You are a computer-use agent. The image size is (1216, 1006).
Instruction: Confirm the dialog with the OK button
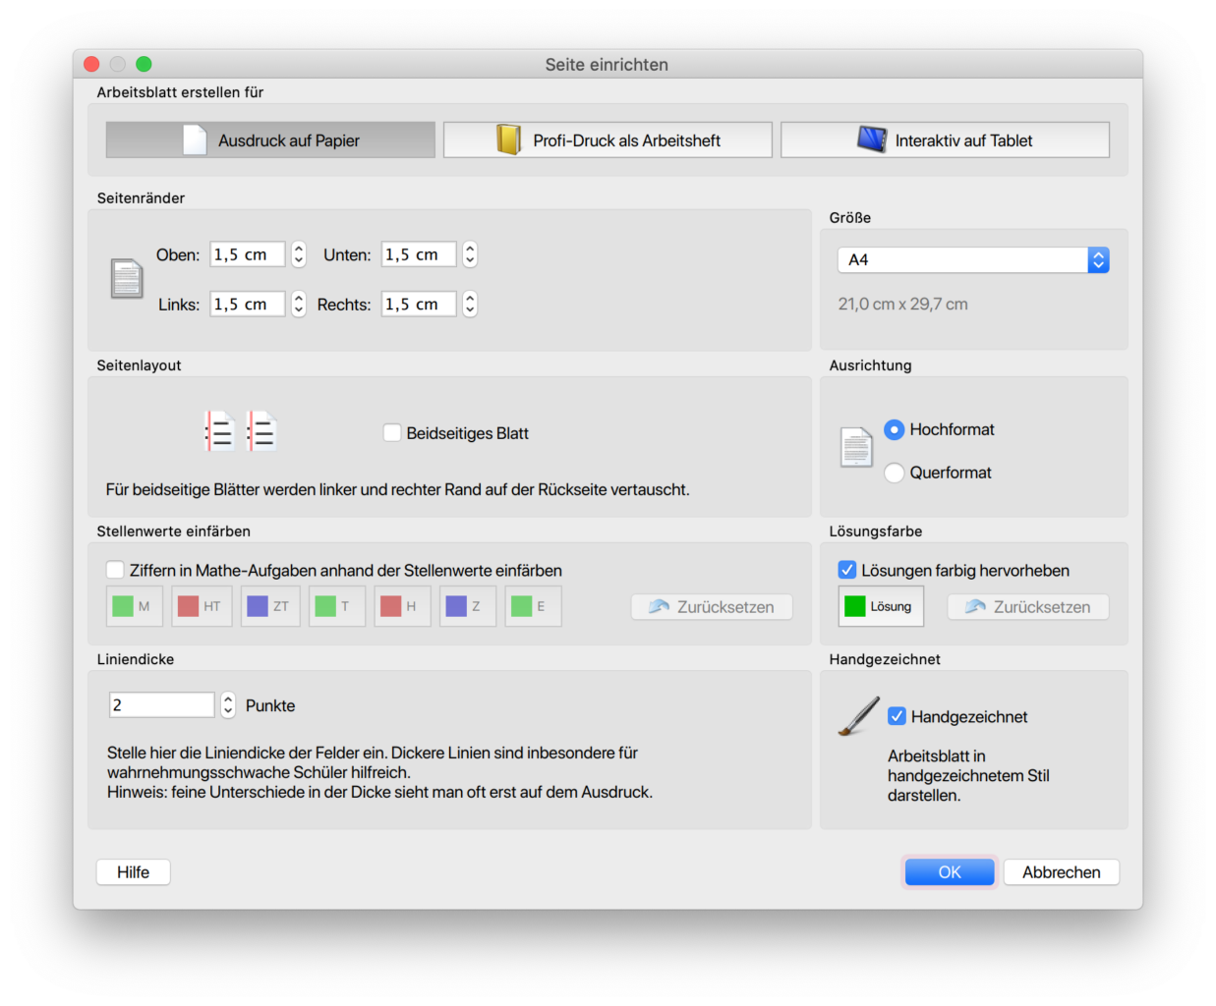point(949,872)
